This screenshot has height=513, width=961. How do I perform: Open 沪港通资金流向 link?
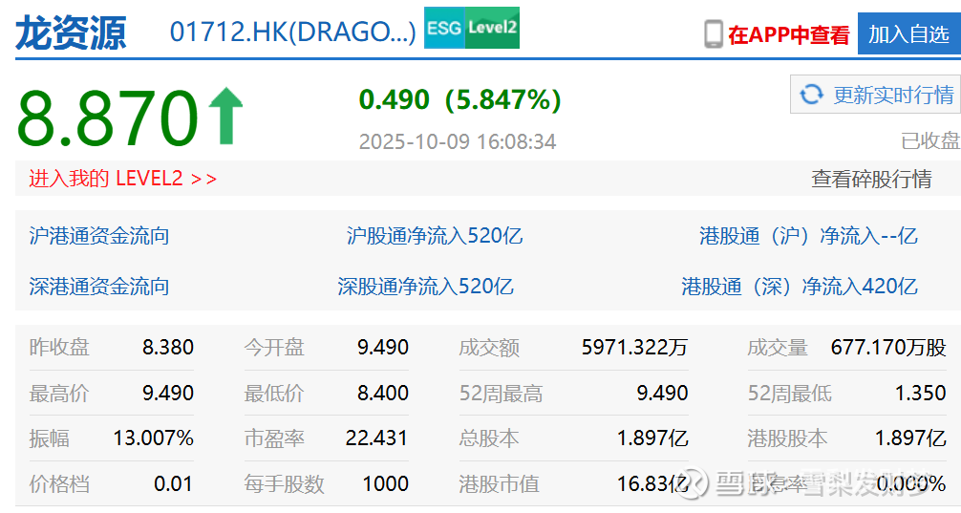(98, 236)
